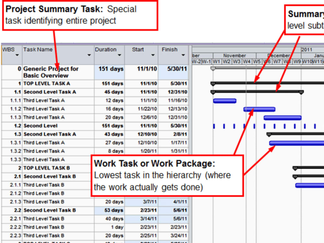This screenshot has width=324, height=243.
Task: Click the November month header on timeline
Action: tap(234, 55)
